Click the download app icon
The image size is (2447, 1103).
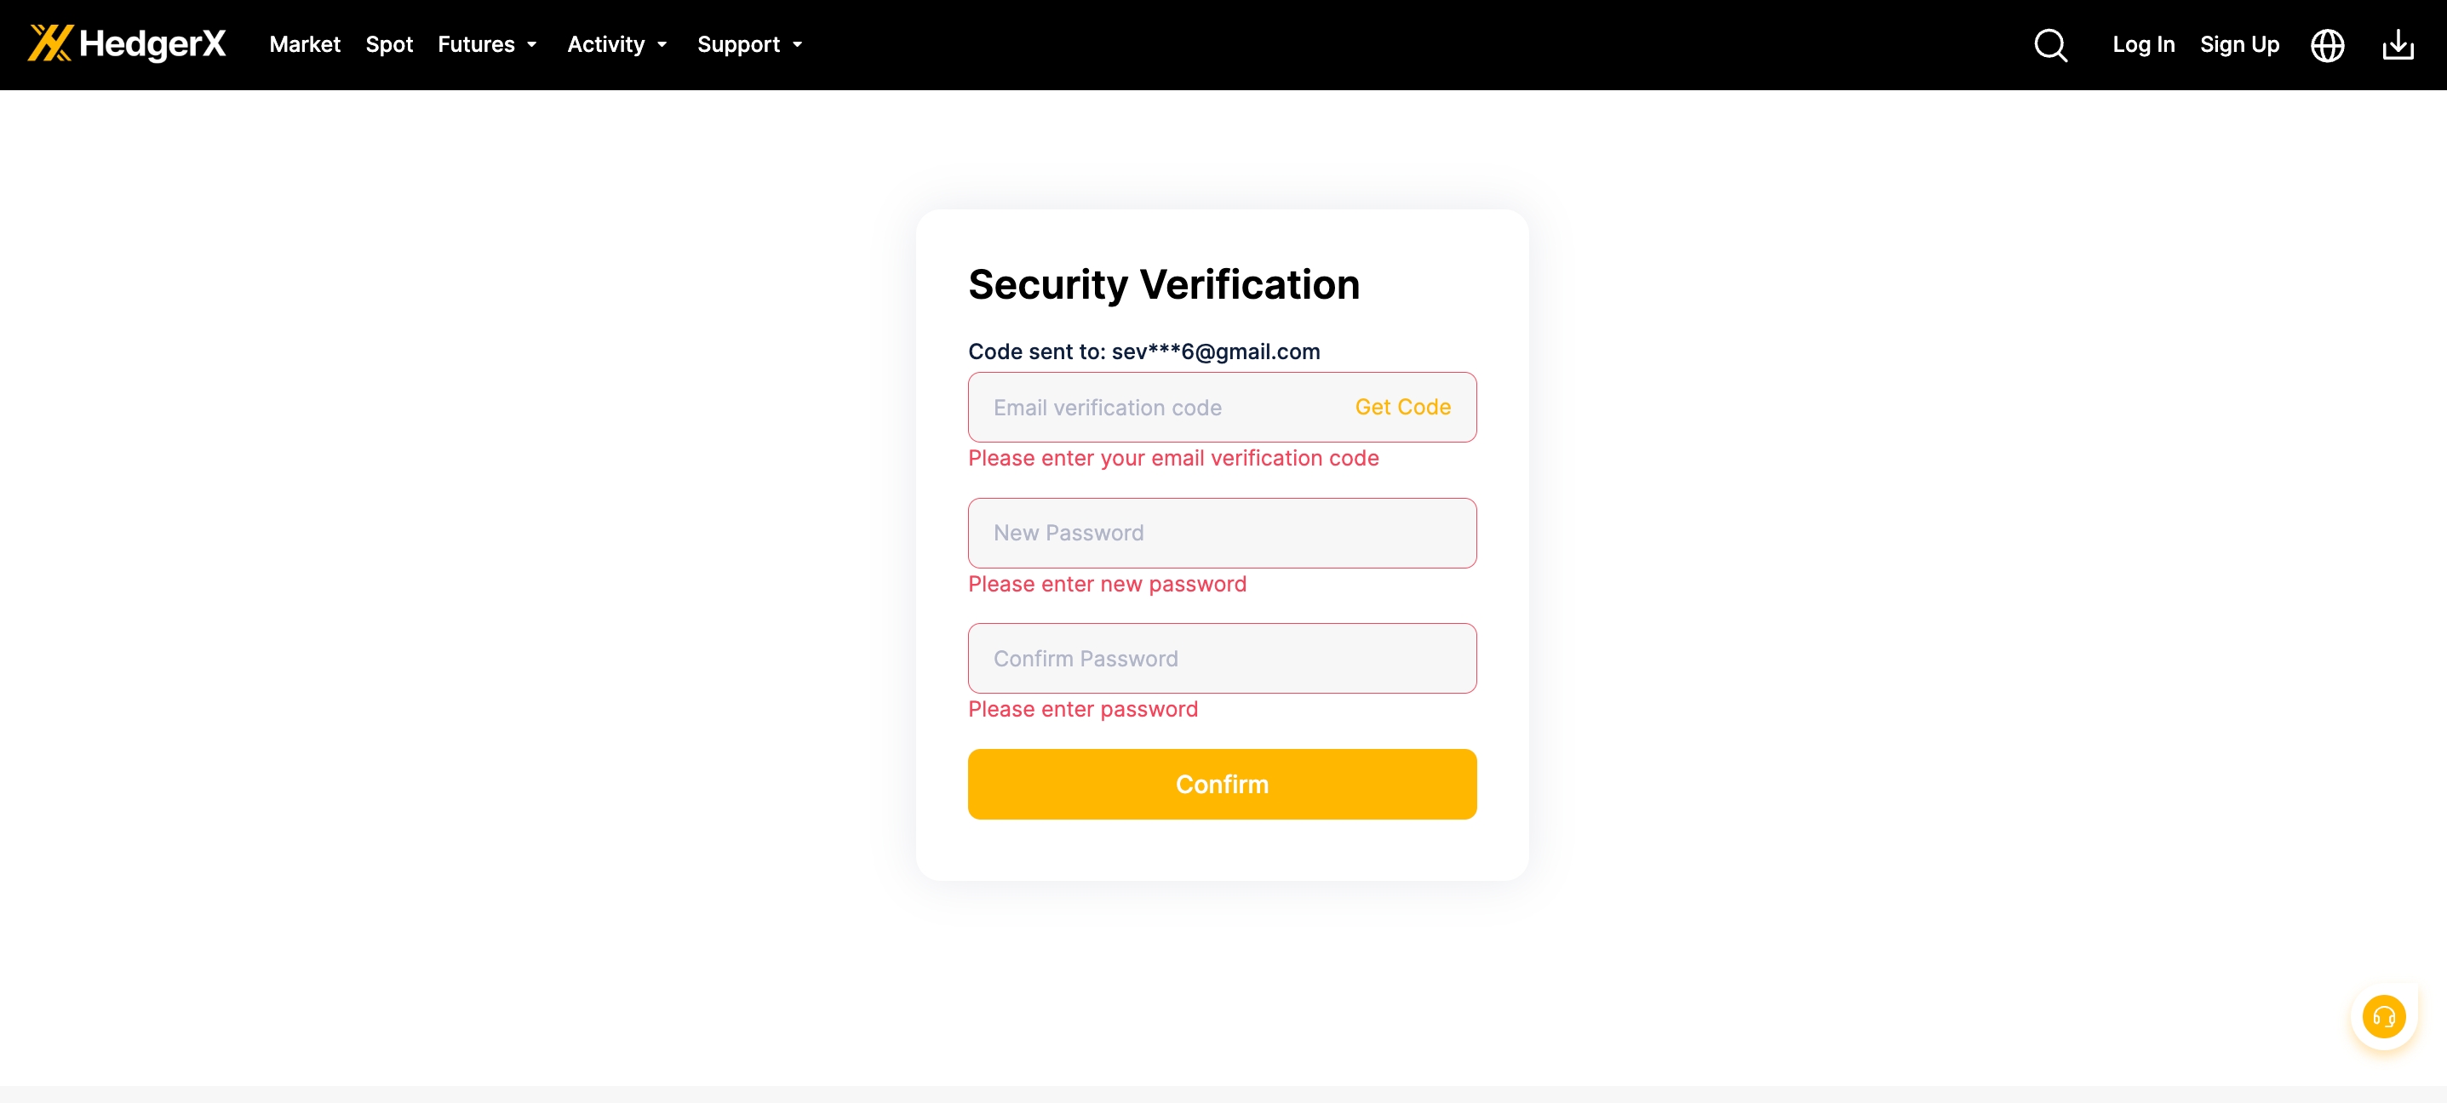(x=2398, y=44)
